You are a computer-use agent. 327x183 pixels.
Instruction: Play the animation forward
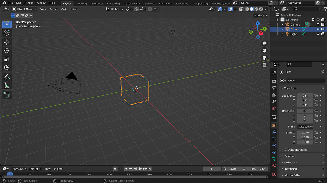pyautogui.click(x=140, y=169)
